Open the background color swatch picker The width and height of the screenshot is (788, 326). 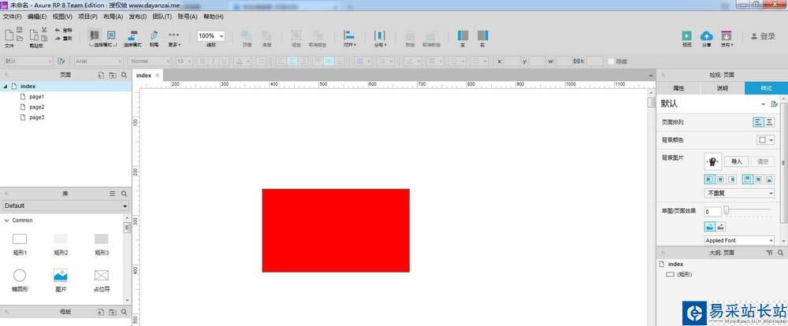point(765,140)
